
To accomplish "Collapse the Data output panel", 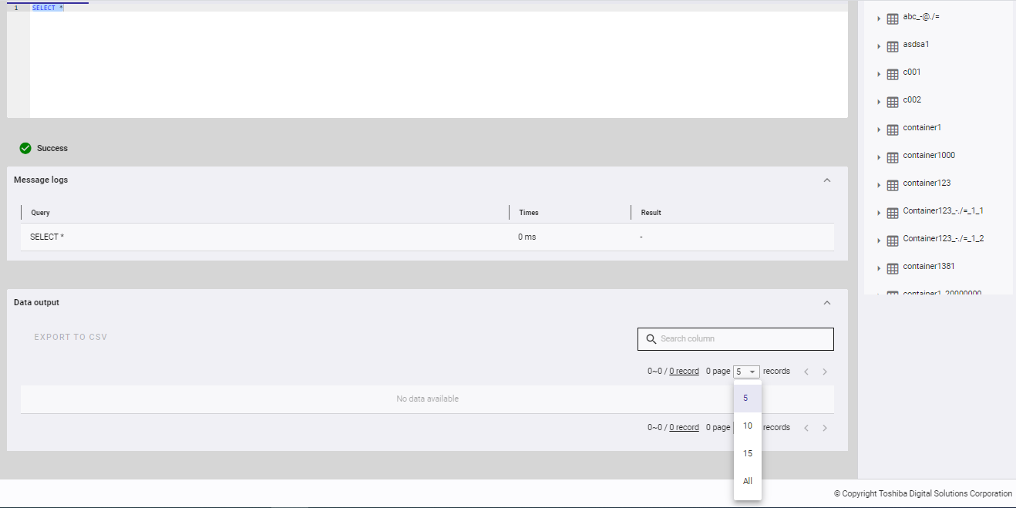I will pos(827,303).
